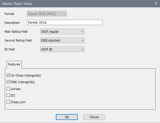Click the Zipped JSON (PPLZ) format arrow

[x=64, y=14]
